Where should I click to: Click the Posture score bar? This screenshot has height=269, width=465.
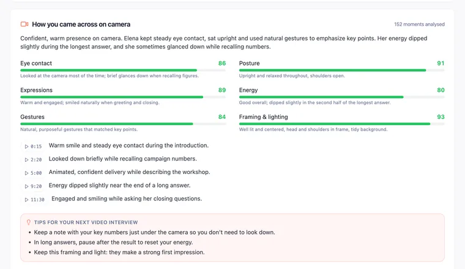pyautogui.click(x=341, y=70)
